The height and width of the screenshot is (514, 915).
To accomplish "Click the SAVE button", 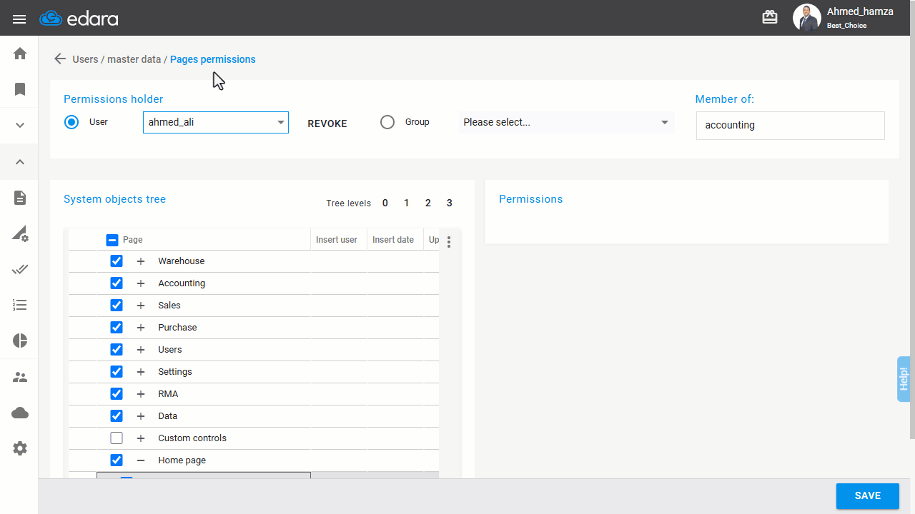I will pos(868,496).
